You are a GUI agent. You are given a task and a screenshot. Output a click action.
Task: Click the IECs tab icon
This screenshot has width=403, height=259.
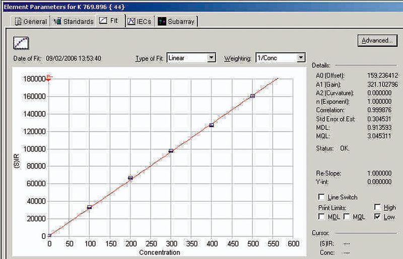(x=131, y=21)
